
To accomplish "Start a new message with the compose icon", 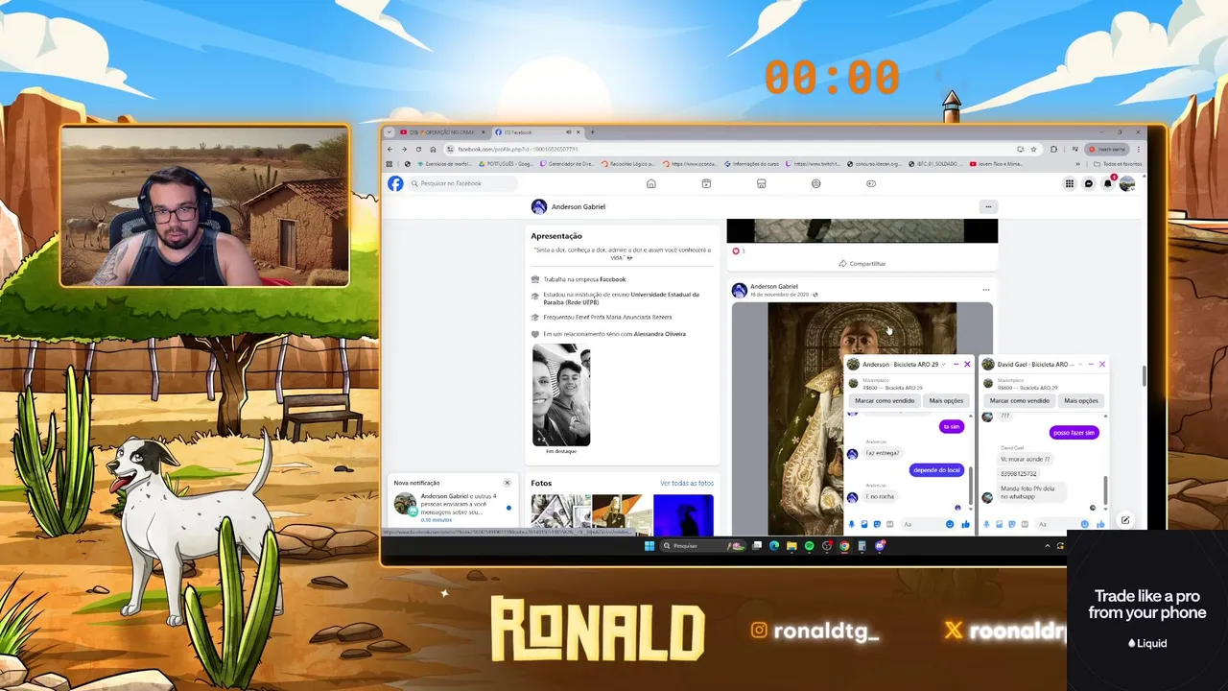I will click(x=1125, y=520).
